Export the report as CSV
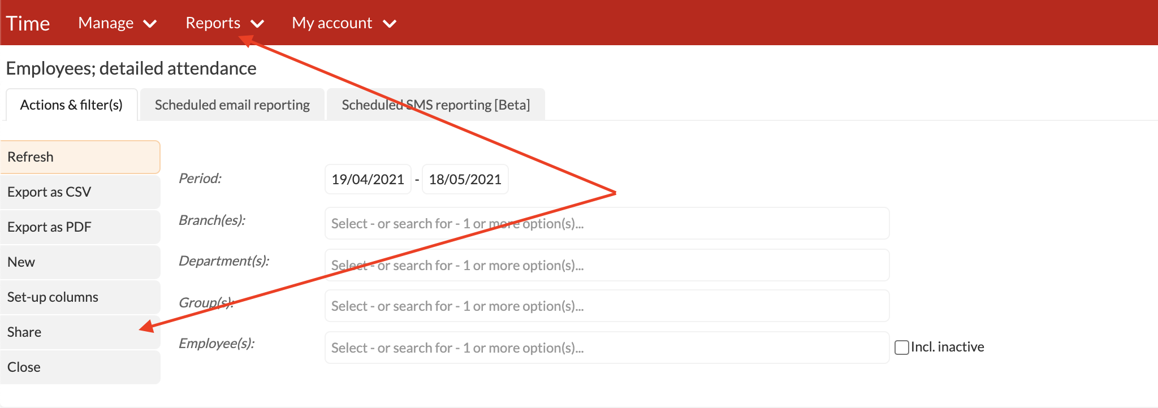 [80, 192]
